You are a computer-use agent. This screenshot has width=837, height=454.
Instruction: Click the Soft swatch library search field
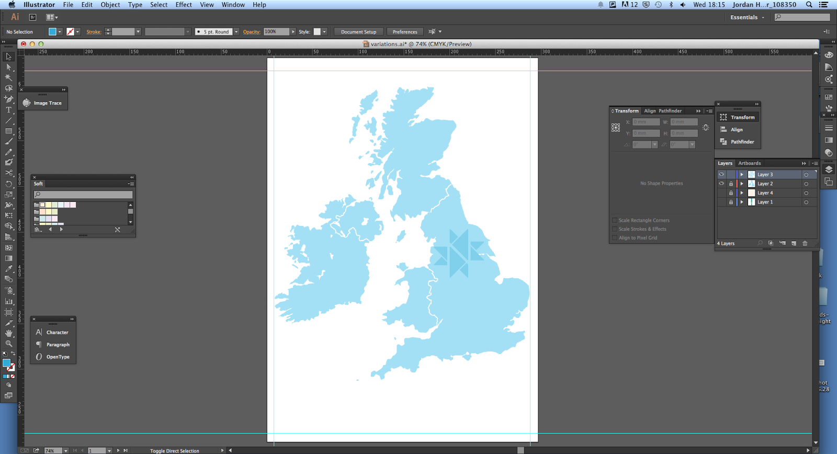pos(83,195)
